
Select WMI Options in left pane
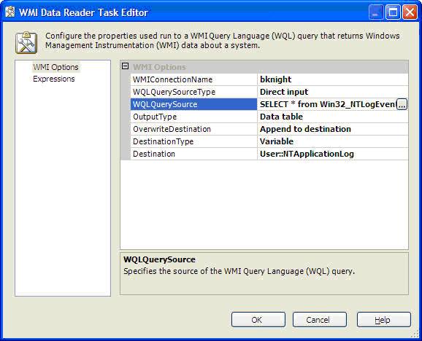click(x=55, y=67)
